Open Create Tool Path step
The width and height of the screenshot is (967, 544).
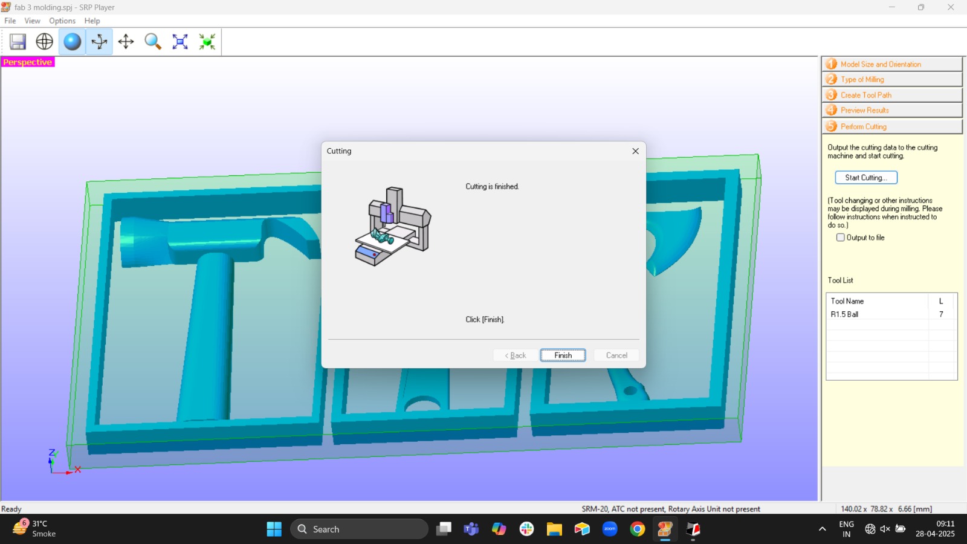coord(892,95)
